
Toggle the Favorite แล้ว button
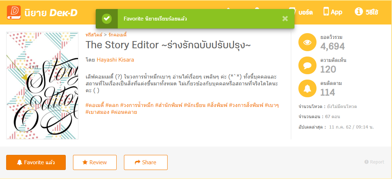pos(36,162)
